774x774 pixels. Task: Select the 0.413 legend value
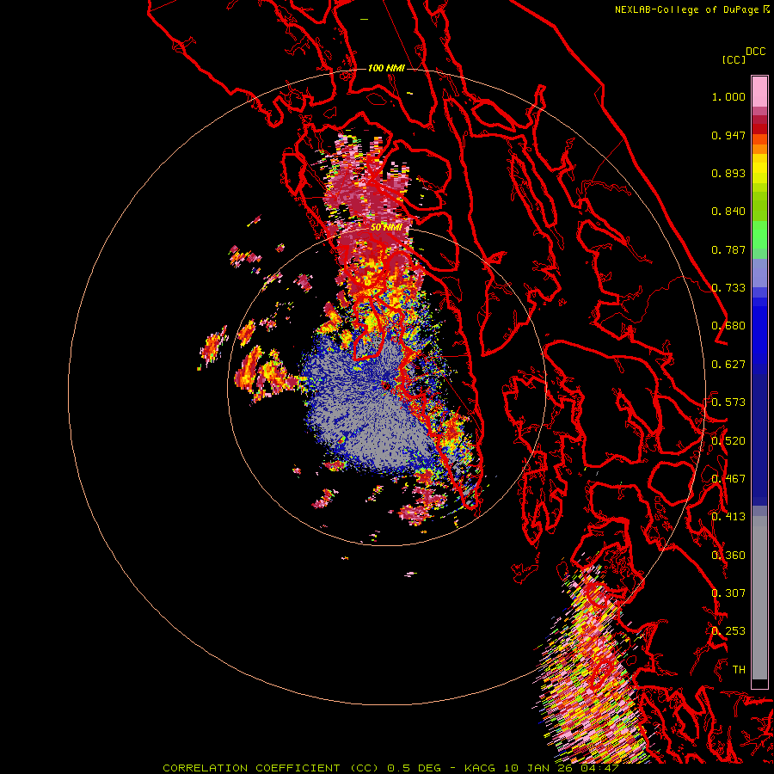coord(728,517)
